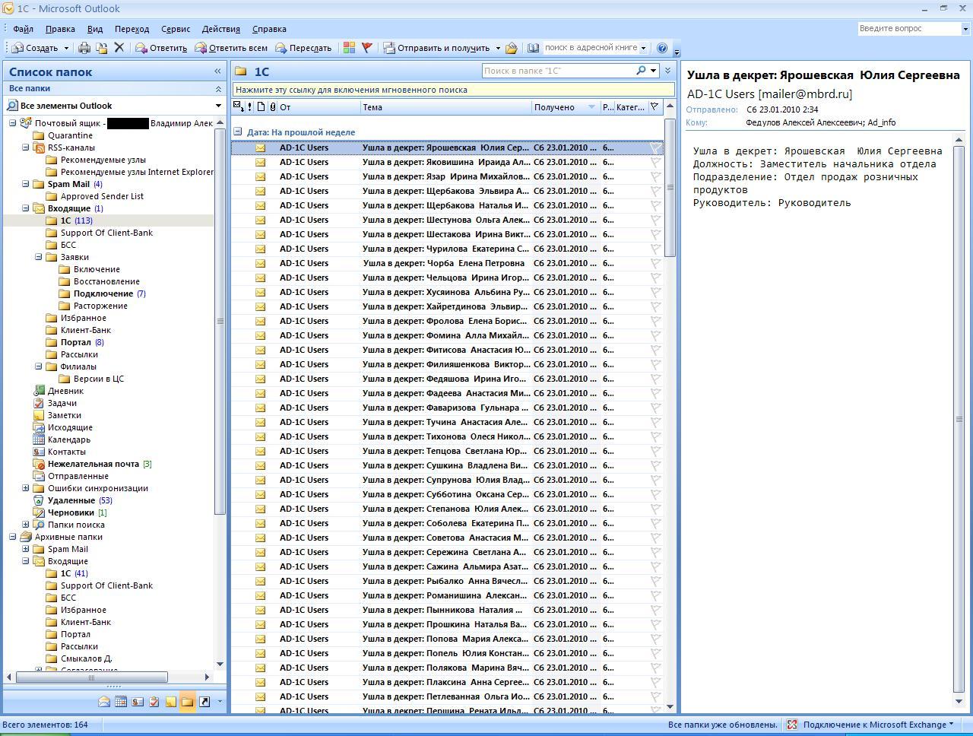
Task: Open the Переход menu
Action: tap(132, 29)
